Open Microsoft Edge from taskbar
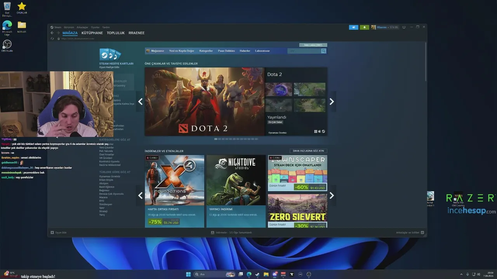This screenshot has width=497, height=279. (x=249, y=274)
